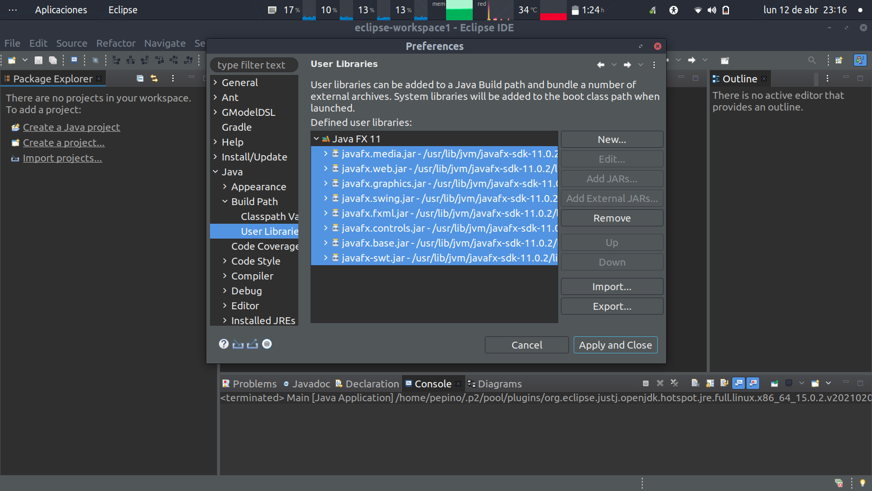Open the Open Console dropdown arrow

tap(828, 383)
